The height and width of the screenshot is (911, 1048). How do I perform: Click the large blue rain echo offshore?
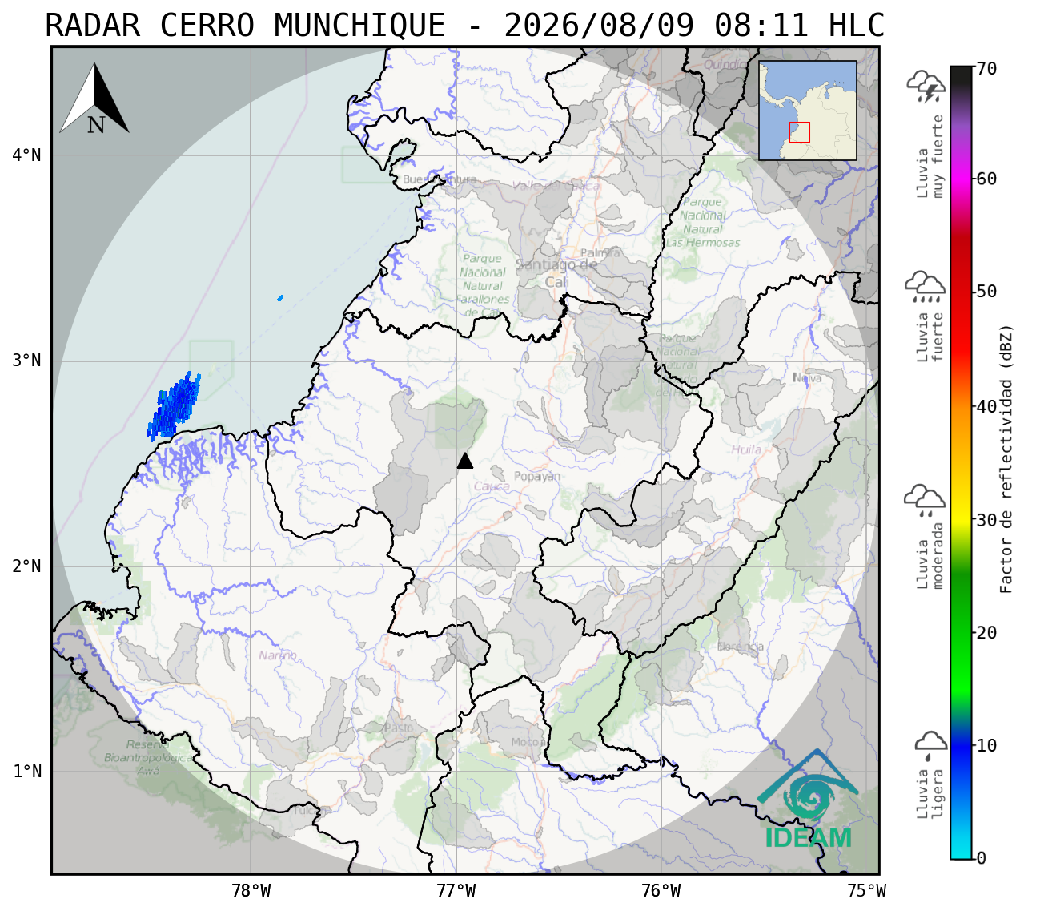click(x=174, y=407)
